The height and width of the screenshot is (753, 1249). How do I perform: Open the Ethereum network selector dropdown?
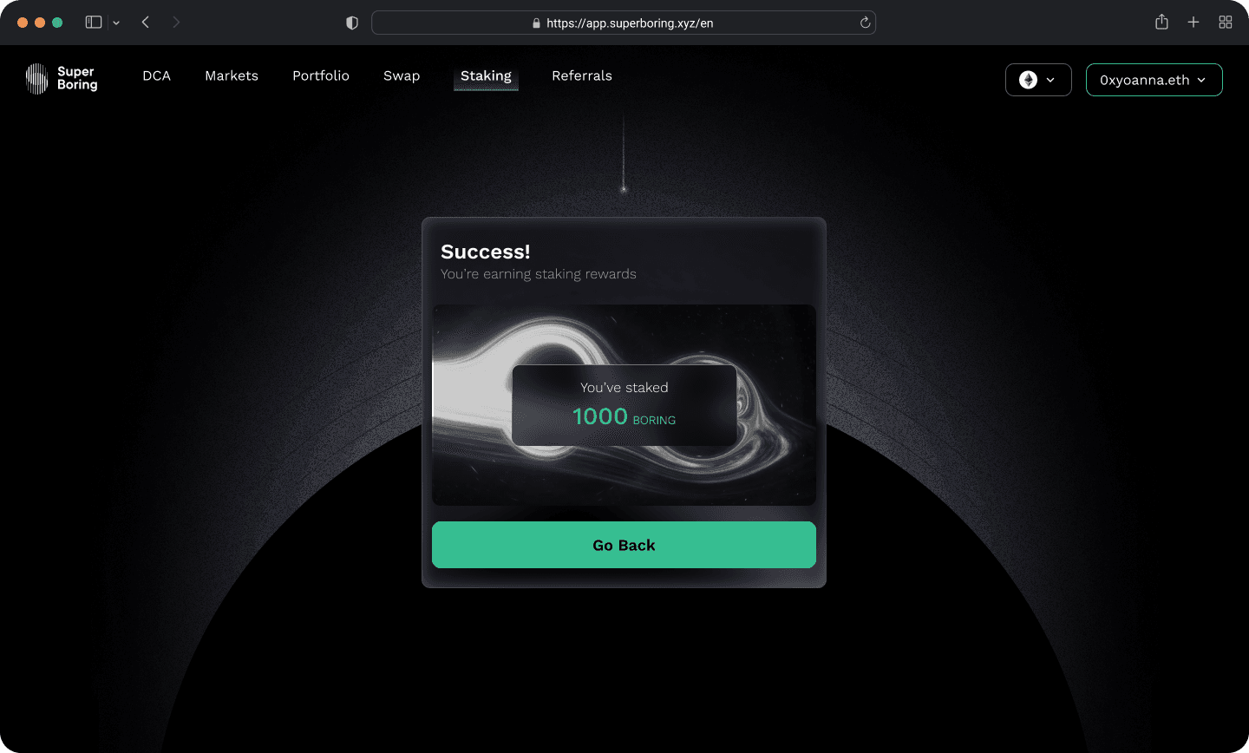[x=1038, y=80]
